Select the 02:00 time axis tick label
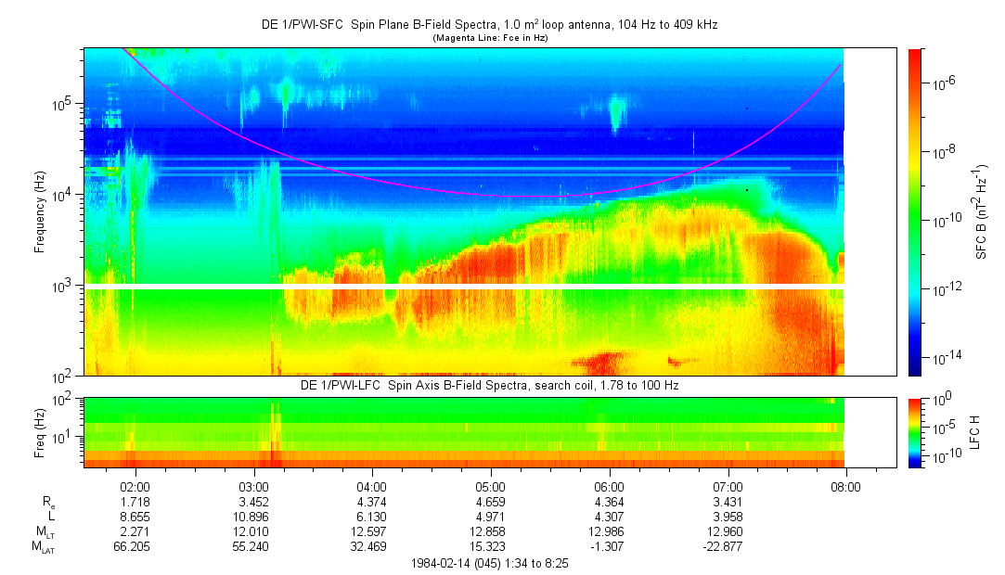This screenshot has height=575, width=1005. tap(135, 485)
